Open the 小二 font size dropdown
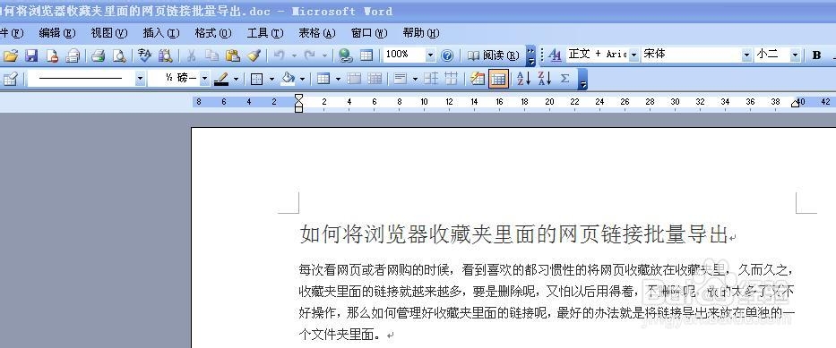Viewport: 836px width, 348px height. (796, 55)
